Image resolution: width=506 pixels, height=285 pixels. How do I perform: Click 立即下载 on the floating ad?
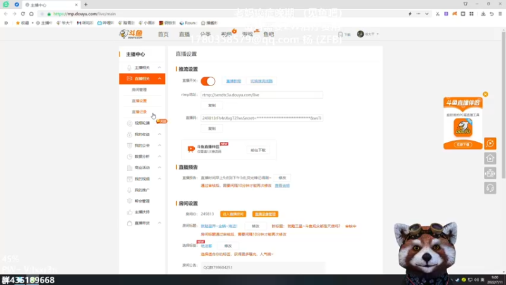click(463, 145)
